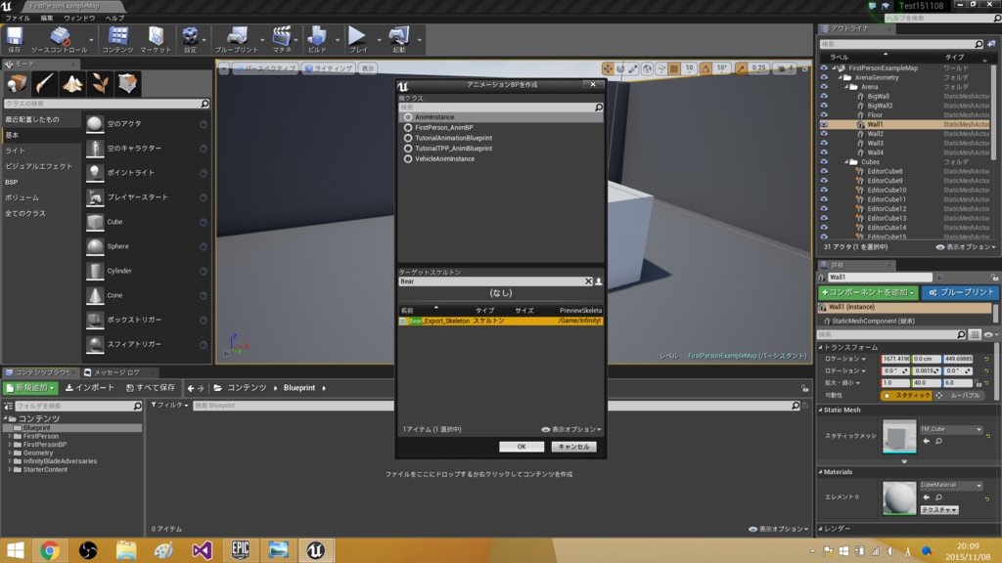Set mobility to Static (スタティック)
The height and width of the screenshot is (563, 1002).
click(x=906, y=396)
